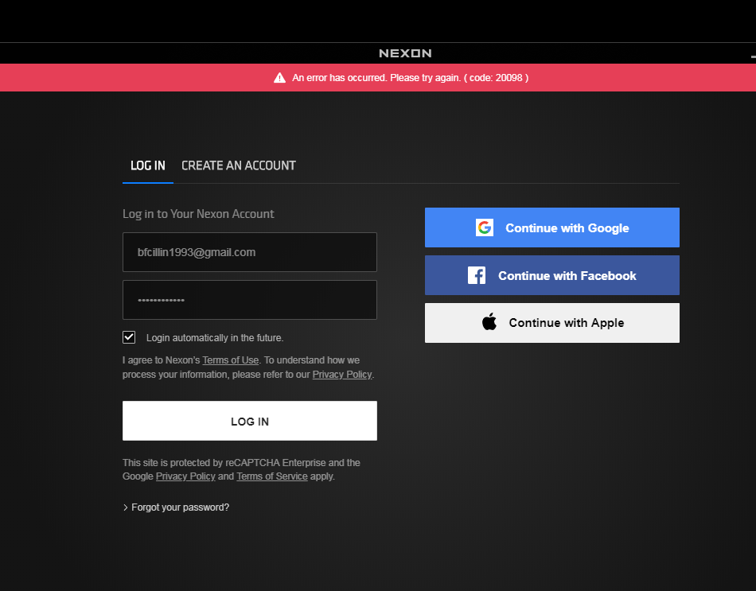This screenshot has width=756, height=591.
Task: Click the Google logo icon
Action: [484, 227]
